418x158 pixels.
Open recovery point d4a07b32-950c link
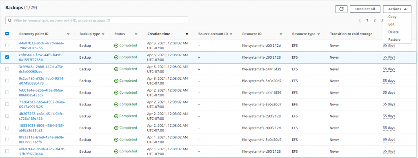pos(42,46)
